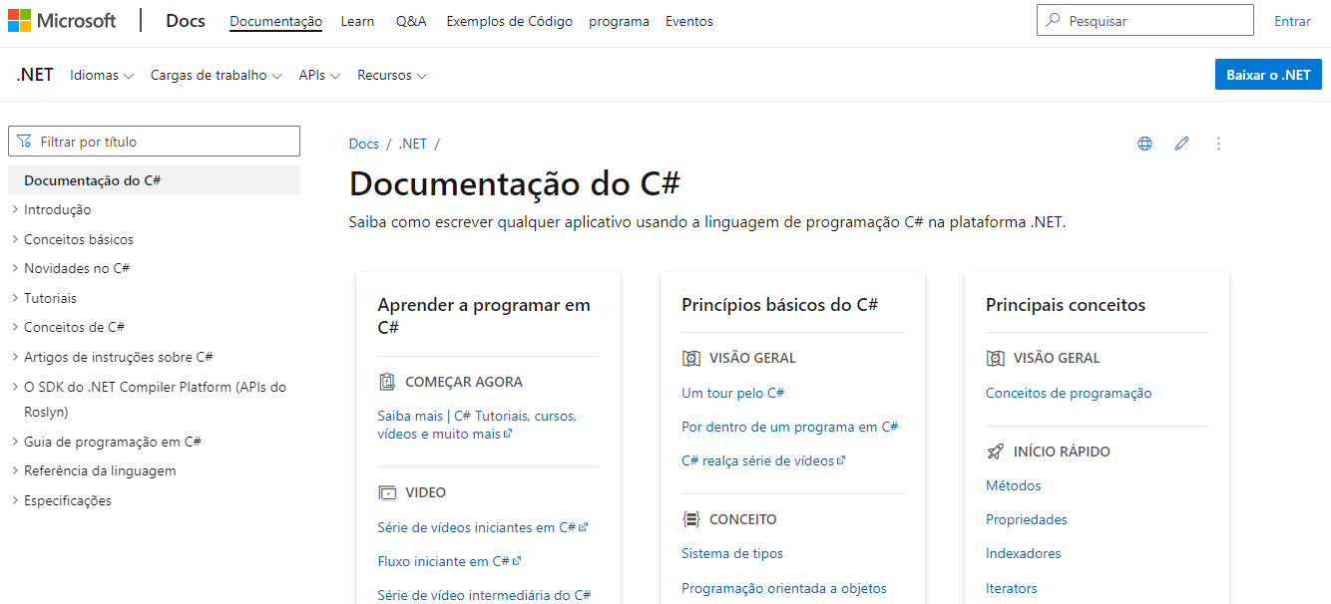
Task: Click the pencil edit-page icon
Action: click(1181, 144)
